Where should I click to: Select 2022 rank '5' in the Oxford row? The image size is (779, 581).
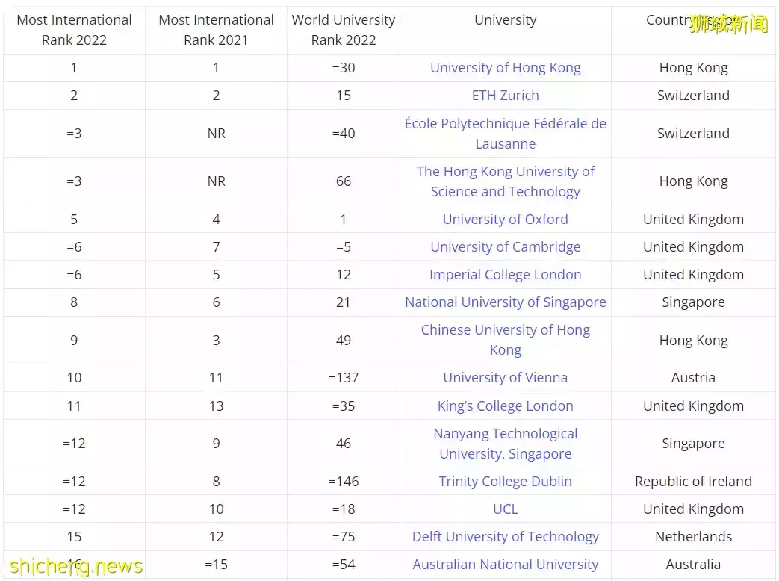74,219
